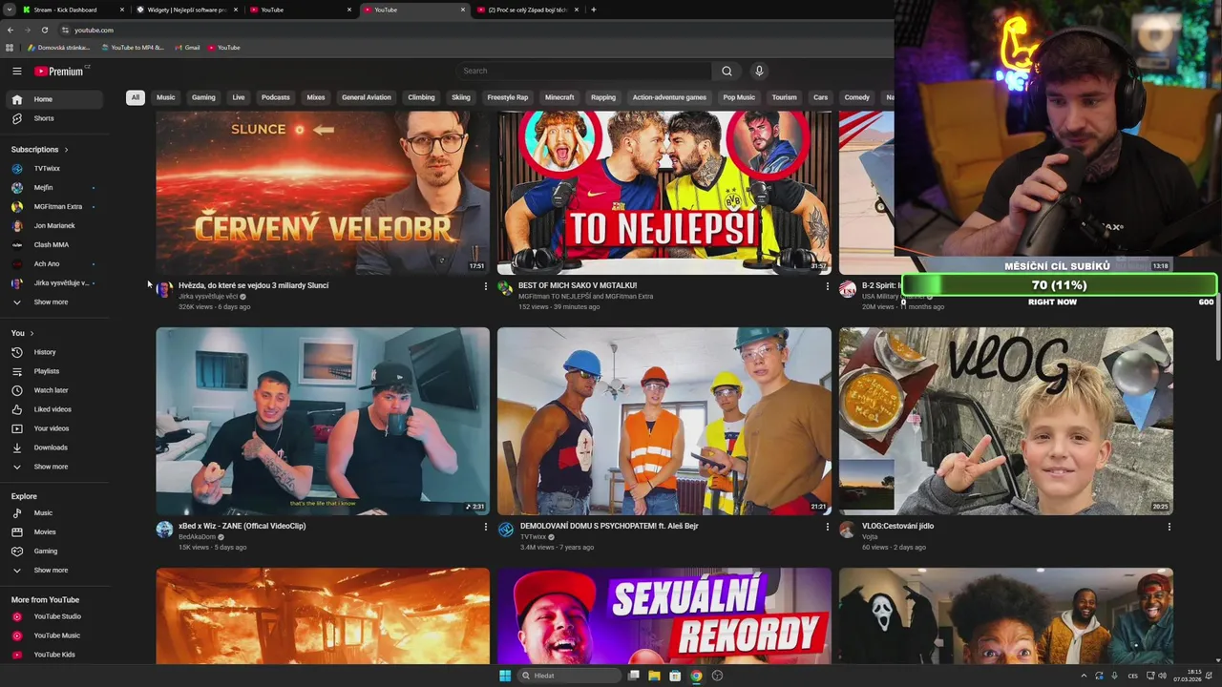Screen dimensions: 1222x687
Task: Open Gmail bookmark in bookmarks bar
Action: tap(187, 48)
